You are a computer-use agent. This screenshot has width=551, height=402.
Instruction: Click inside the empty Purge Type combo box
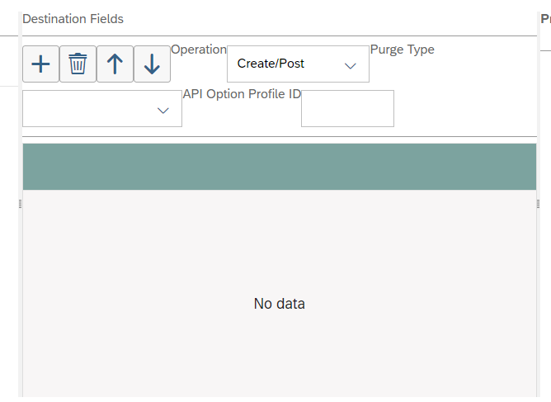[102, 108]
